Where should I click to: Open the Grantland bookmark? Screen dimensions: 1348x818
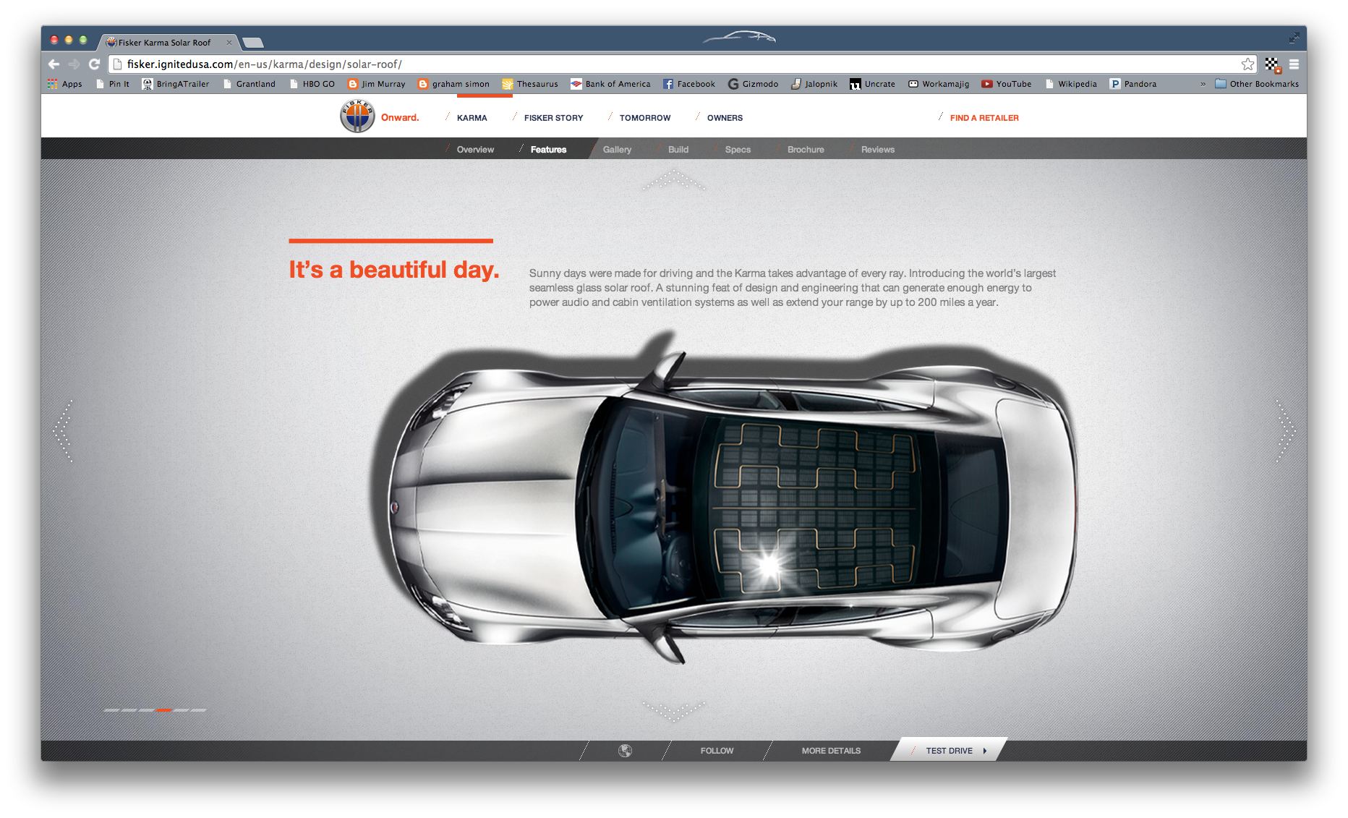[249, 84]
